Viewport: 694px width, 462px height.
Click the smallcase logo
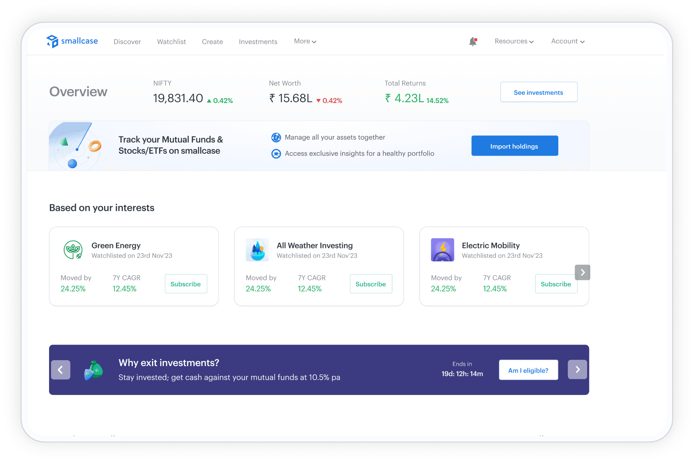coord(72,41)
